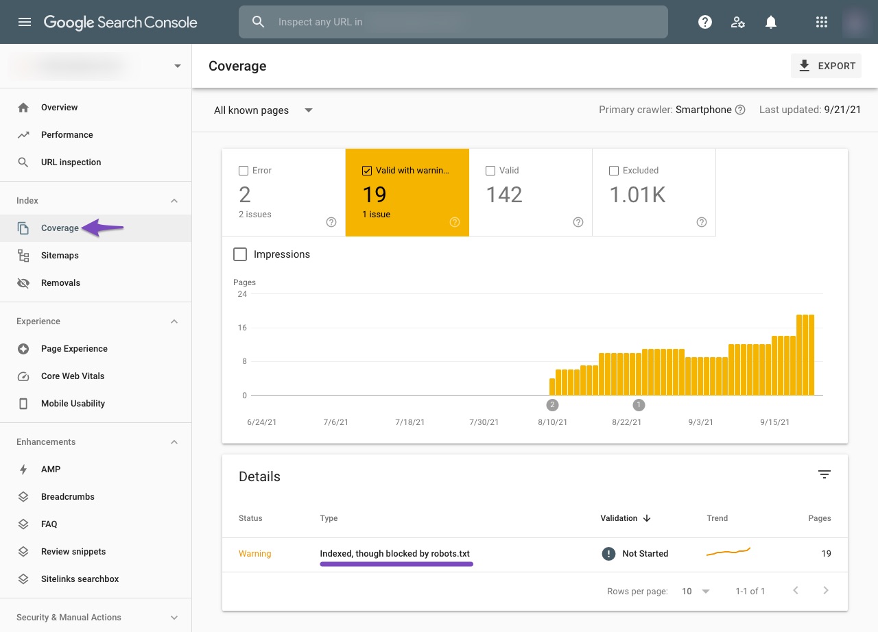The height and width of the screenshot is (632, 878).
Task: Open the Google apps grid
Action: [x=822, y=22]
